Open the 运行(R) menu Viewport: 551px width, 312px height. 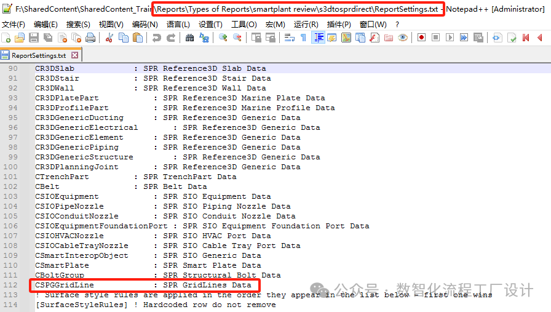(x=306, y=24)
